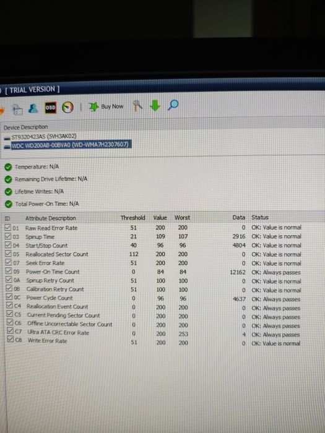Click the data value 4637

coord(239,299)
